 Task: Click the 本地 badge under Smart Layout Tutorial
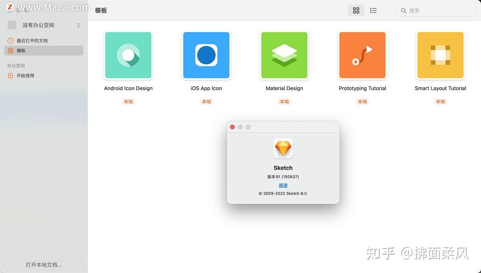point(440,102)
